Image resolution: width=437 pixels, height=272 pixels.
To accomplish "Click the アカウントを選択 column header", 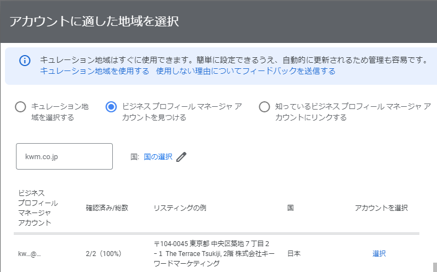I will click(381, 208).
